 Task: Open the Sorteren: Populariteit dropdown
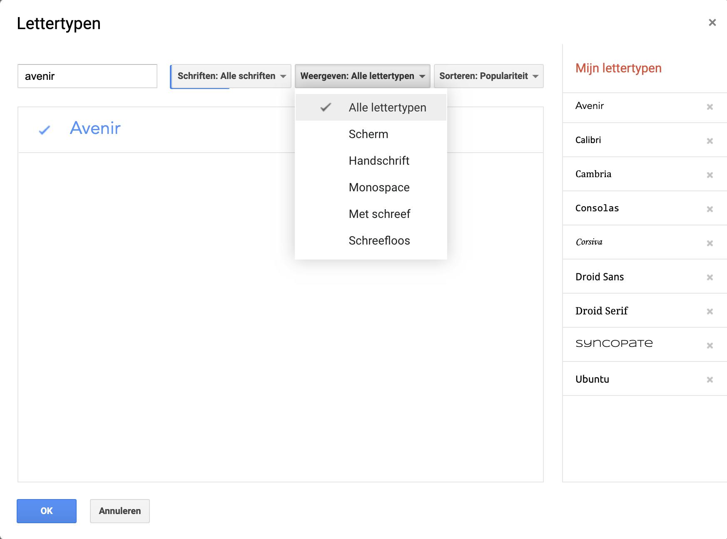point(488,76)
